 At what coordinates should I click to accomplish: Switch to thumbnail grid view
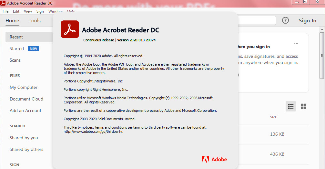click(304, 106)
